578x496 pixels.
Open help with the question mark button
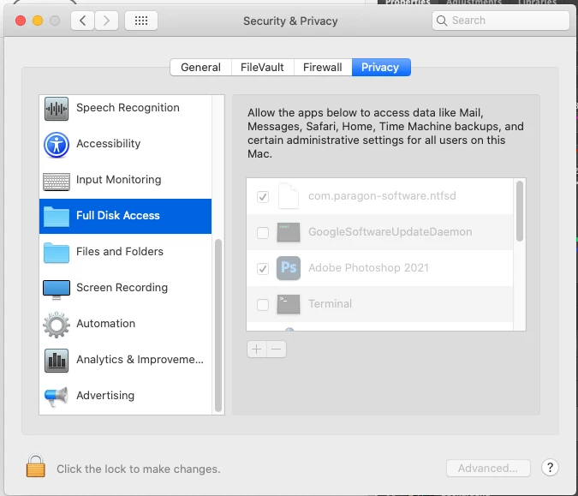(550, 468)
